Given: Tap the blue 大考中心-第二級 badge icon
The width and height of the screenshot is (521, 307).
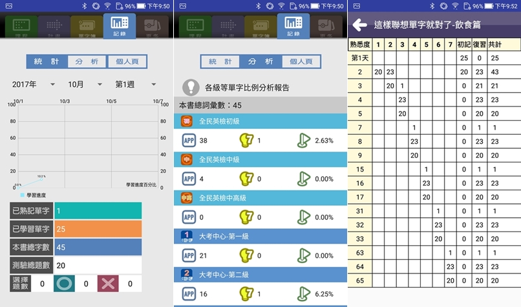Looking at the screenshot, I should click(x=187, y=275).
